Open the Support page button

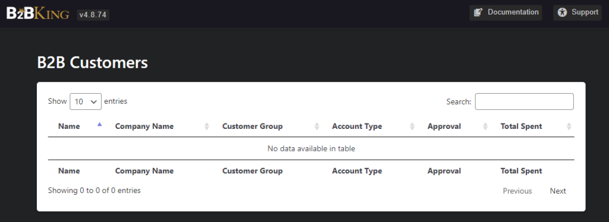pos(577,12)
